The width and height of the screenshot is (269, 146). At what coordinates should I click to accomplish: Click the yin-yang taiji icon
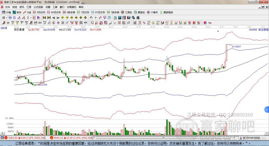point(205,23)
